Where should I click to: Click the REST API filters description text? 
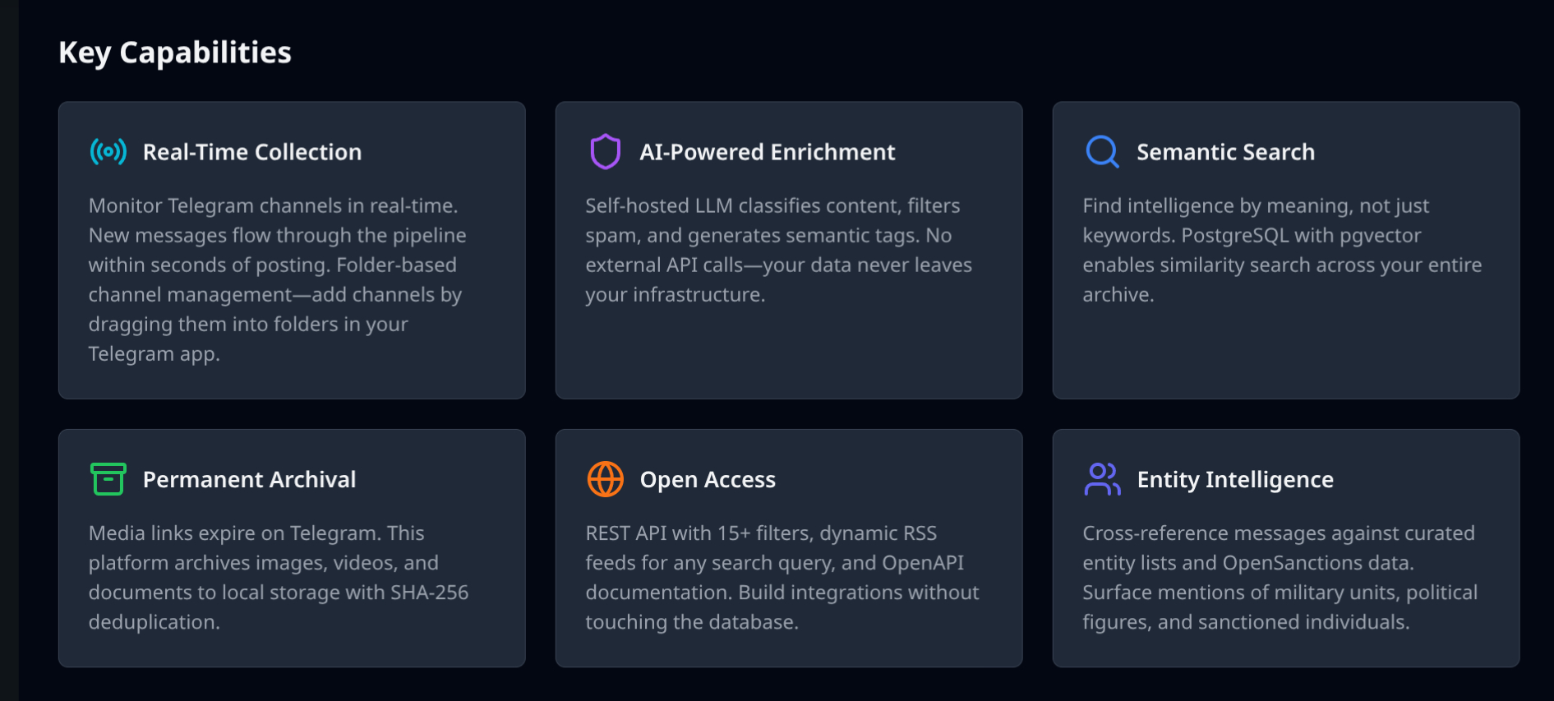click(x=782, y=577)
